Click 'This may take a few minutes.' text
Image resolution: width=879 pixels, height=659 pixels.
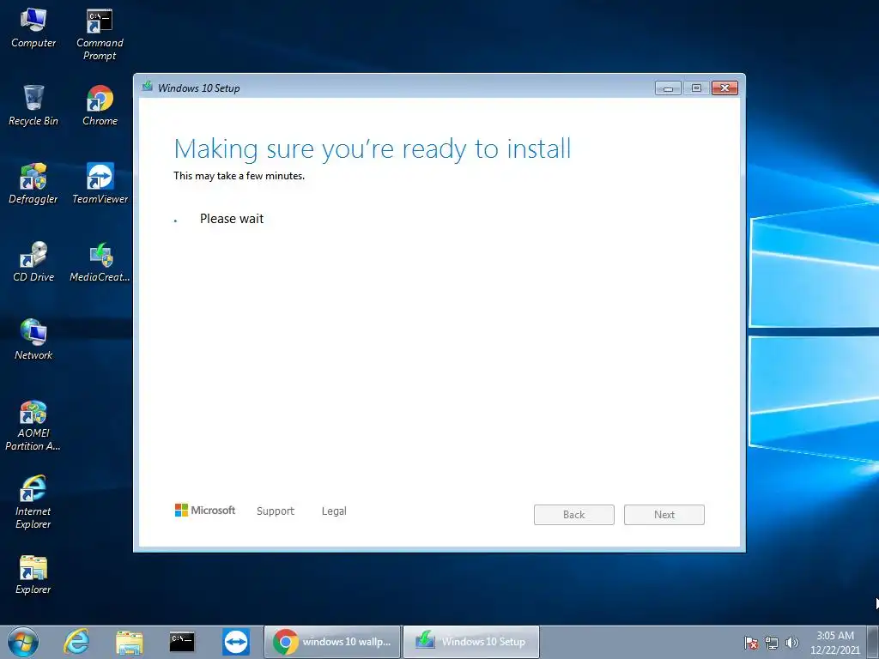[239, 176]
